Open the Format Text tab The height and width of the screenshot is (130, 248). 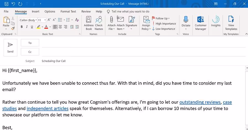(68, 11)
